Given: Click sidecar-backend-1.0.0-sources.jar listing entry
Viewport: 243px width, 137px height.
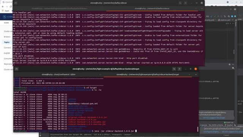Looking at the screenshot, I should point(87,124).
